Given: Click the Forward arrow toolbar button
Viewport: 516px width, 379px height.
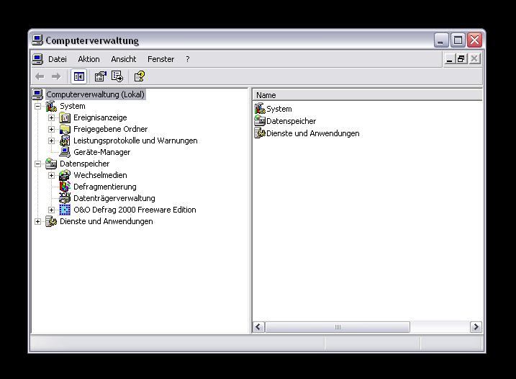Looking at the screenshot, I should pos(56,76).
